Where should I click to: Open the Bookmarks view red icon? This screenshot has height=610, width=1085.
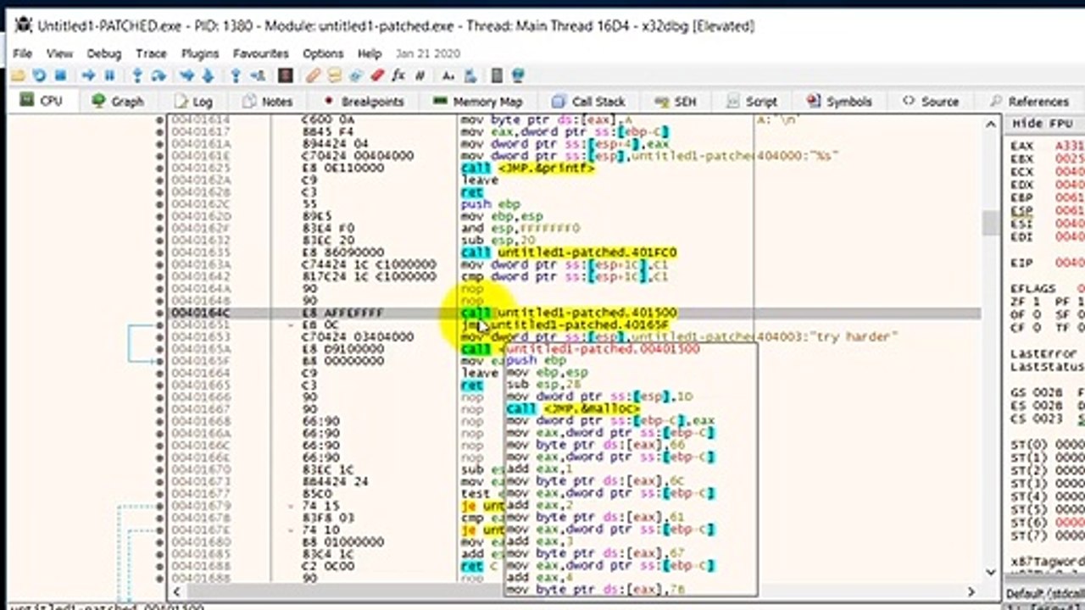(x=377, y=75)
